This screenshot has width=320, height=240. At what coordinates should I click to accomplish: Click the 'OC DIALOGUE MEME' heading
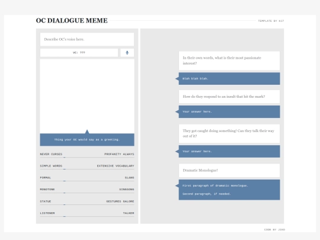[72, 21]
